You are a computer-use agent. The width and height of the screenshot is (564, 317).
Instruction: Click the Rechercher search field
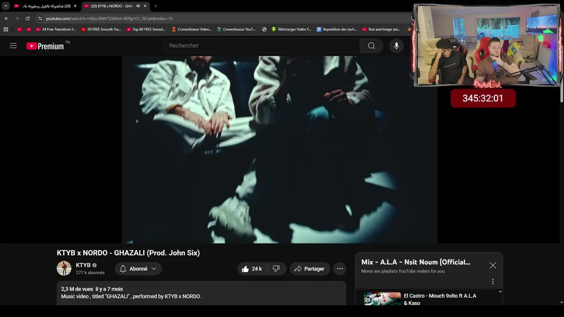pos(261,46)
